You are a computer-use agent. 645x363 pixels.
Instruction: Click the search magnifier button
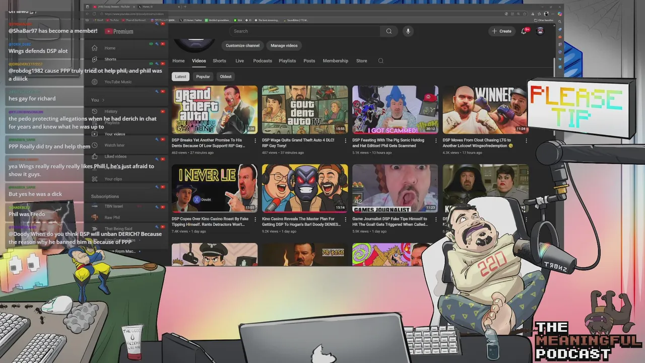[x=389, y=31]
